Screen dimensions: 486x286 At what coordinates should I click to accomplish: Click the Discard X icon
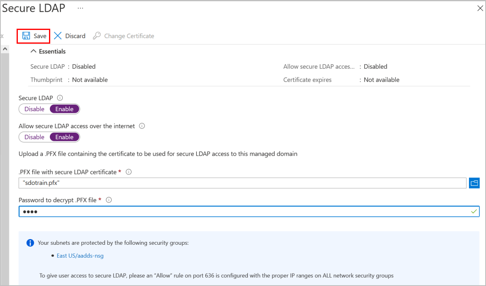click(x=58, y=36)
